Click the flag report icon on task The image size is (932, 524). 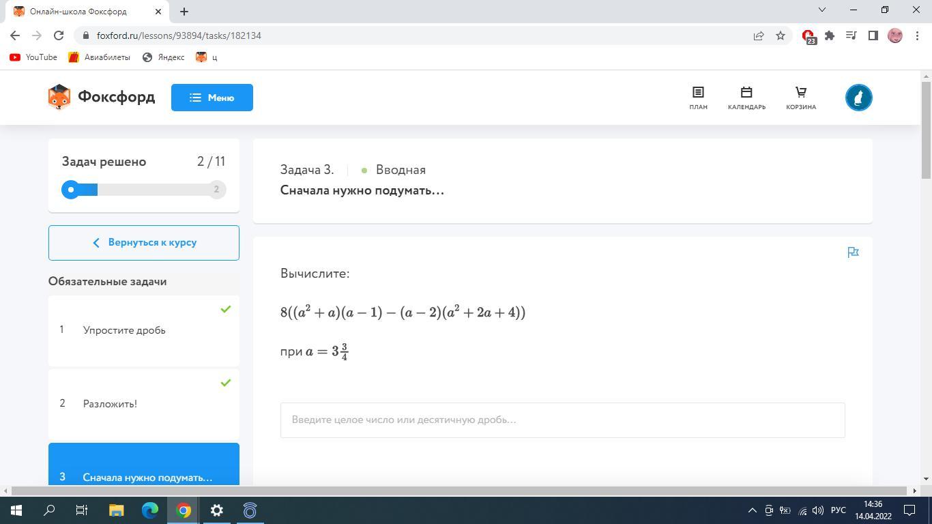coord(853,252)
